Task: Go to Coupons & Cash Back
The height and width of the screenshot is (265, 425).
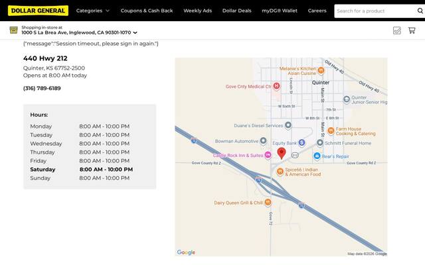Action: 147,11
